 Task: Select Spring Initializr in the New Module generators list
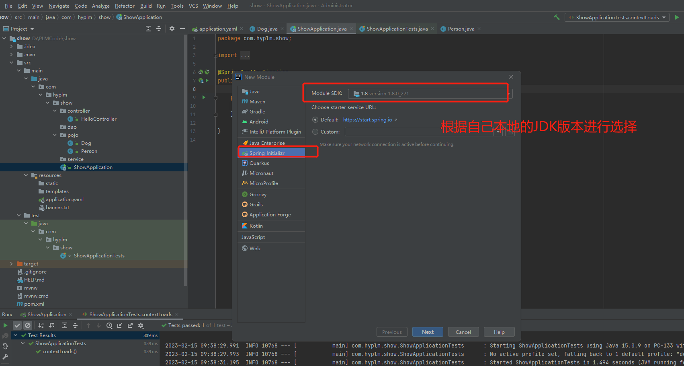click(266, 153)
